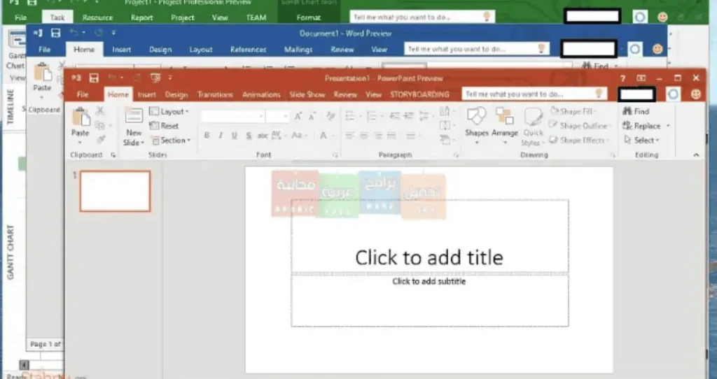The width and height of the screenshot is (717, 379).
Task: Decrease font size with the small A icon
Action: click(x=312, y=117)
